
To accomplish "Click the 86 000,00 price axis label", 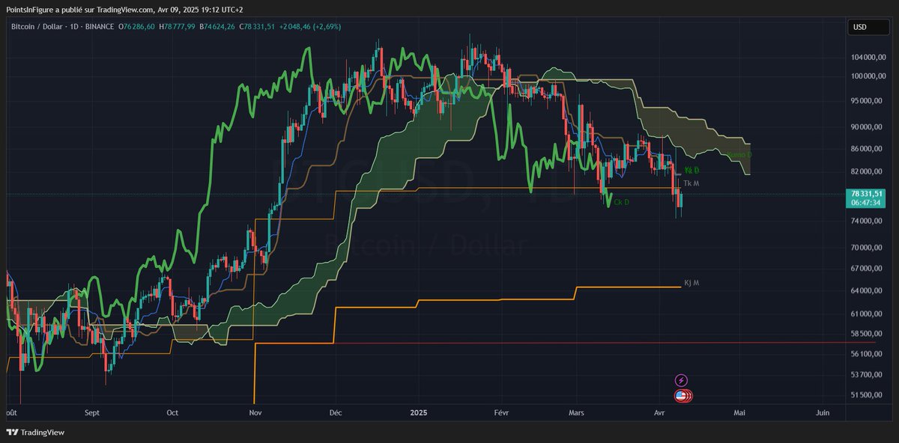I will (x=868, y=149).
